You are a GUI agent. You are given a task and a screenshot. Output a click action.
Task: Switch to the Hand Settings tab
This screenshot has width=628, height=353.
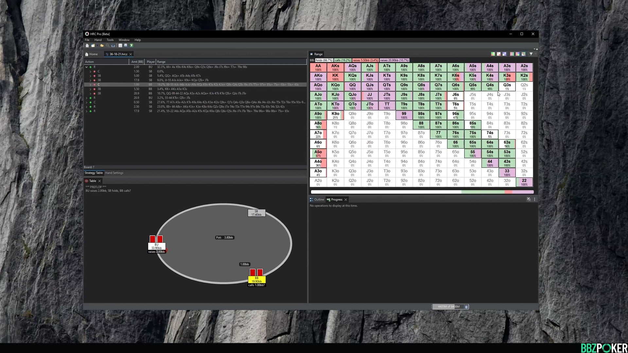(114, 173)
